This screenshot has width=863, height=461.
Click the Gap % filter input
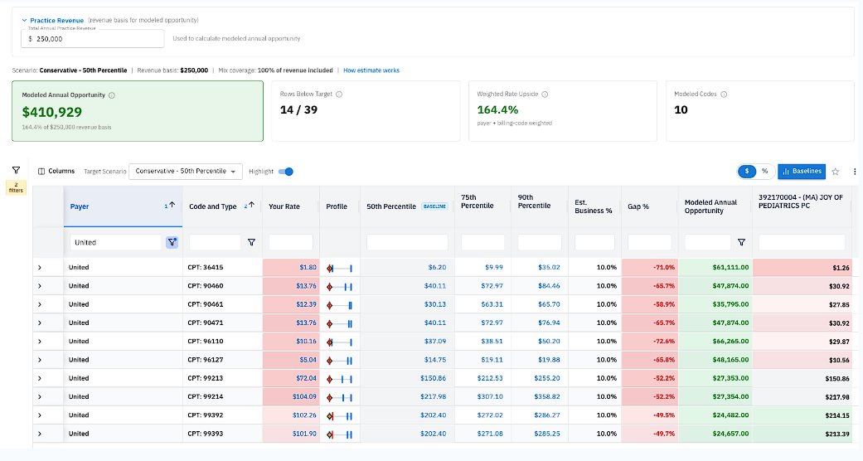(x=649, y=242)
